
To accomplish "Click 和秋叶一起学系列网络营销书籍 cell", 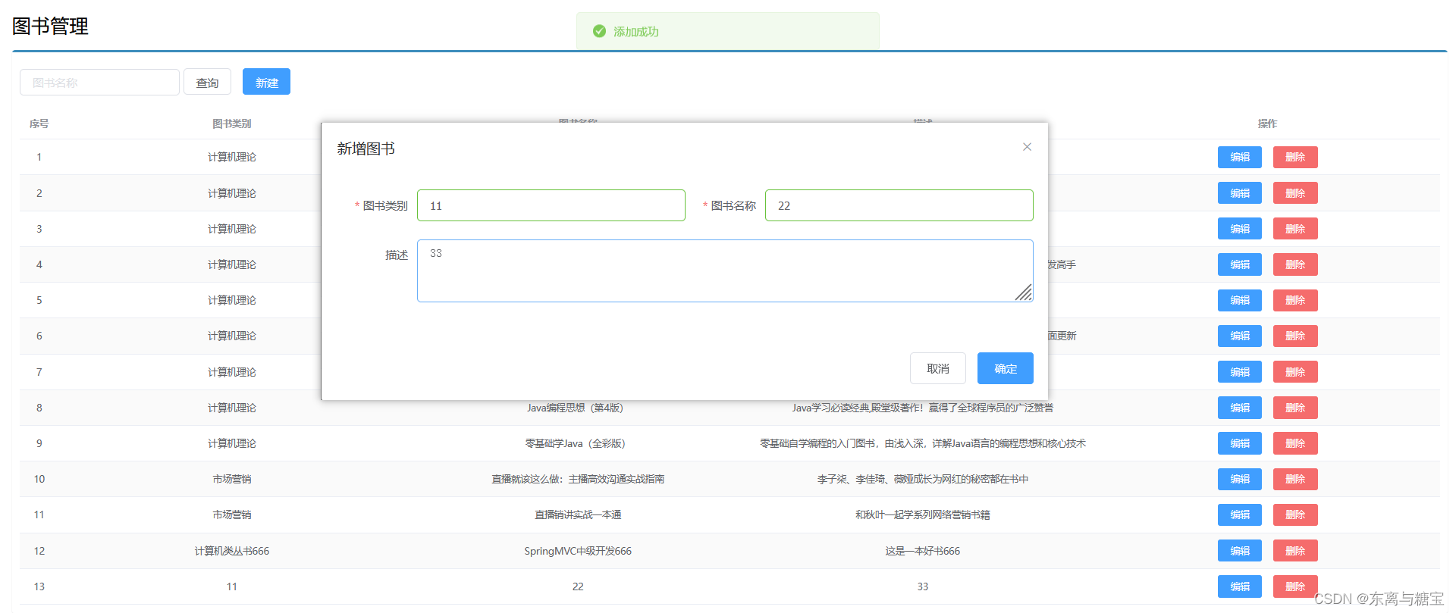I will (x=922, y=514).
